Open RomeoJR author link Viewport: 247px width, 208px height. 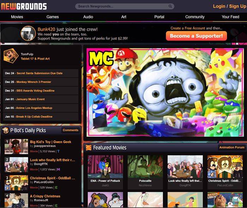pos(41,200)
